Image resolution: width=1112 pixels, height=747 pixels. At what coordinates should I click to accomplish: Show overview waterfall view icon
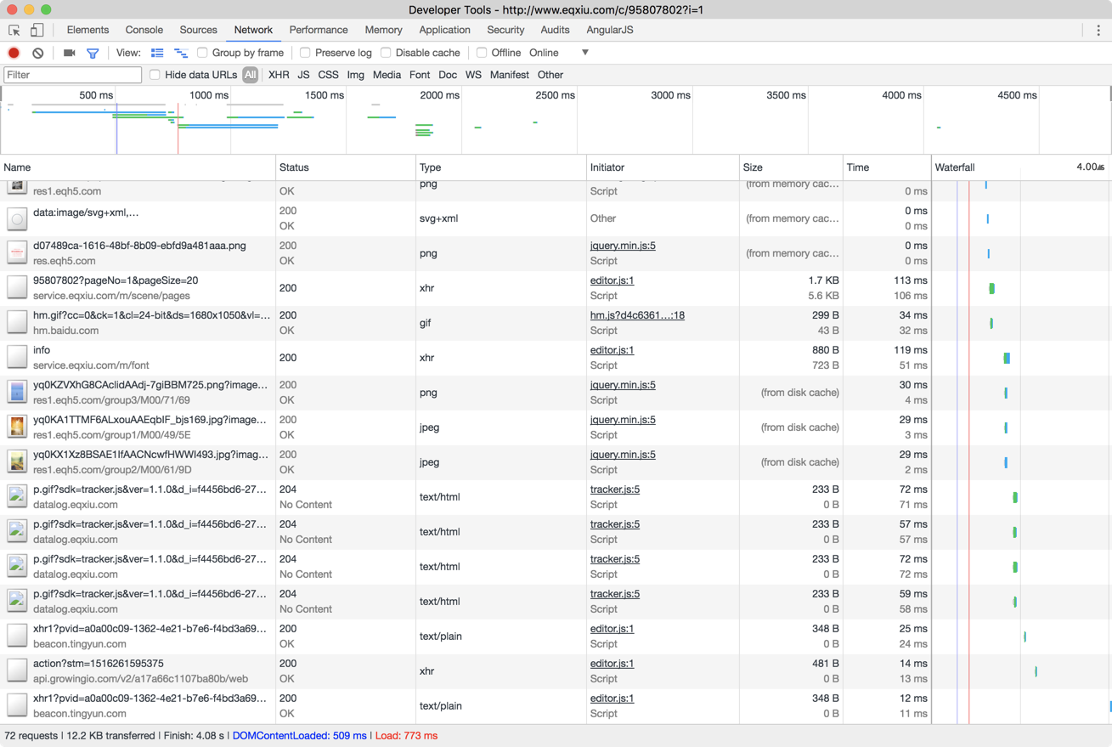[x=181, y=53]
